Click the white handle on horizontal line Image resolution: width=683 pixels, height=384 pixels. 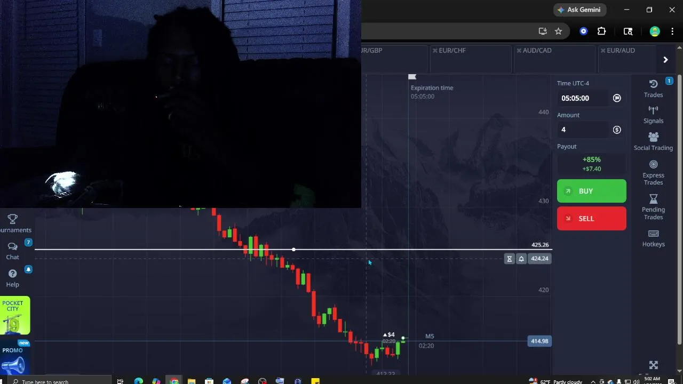[x=293, y=250]
